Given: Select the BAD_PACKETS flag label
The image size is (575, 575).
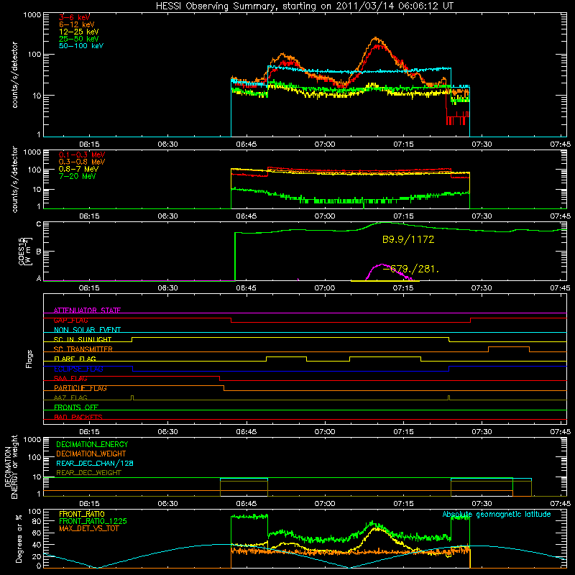Looking at the screenshot, I should (x=78, y=417).
